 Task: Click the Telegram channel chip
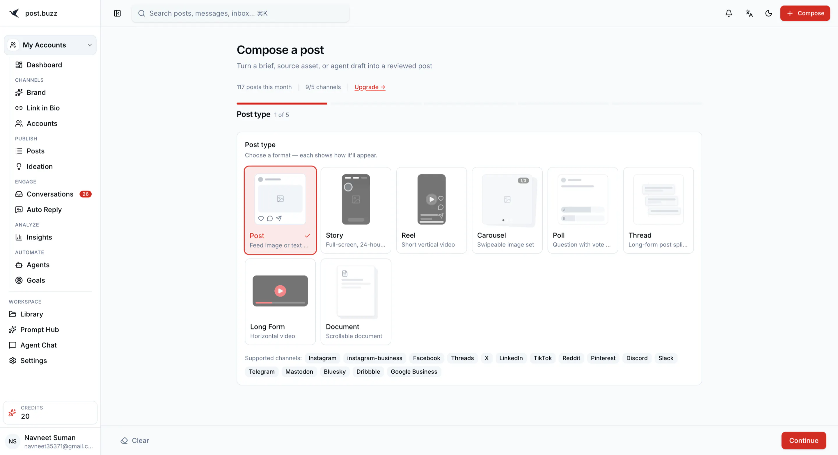click(x=262, y=372)
